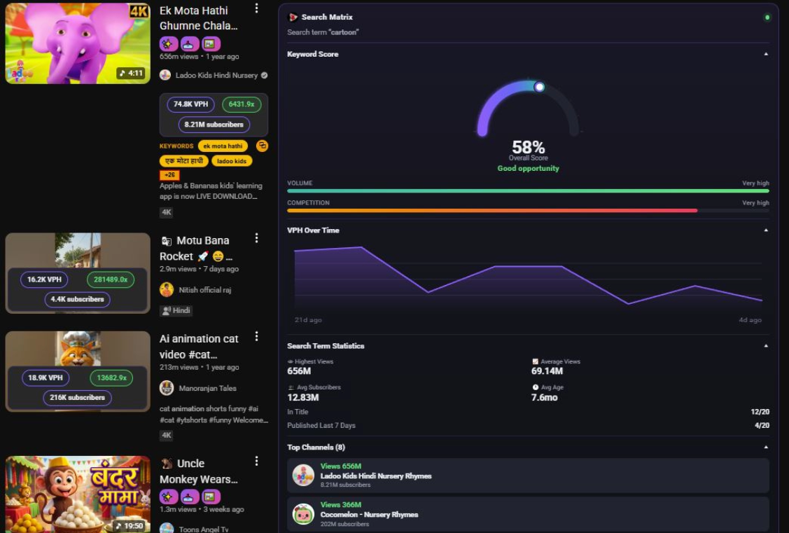Click the download-tray icon under Uncle Monkey Wears

click(190, 497)
